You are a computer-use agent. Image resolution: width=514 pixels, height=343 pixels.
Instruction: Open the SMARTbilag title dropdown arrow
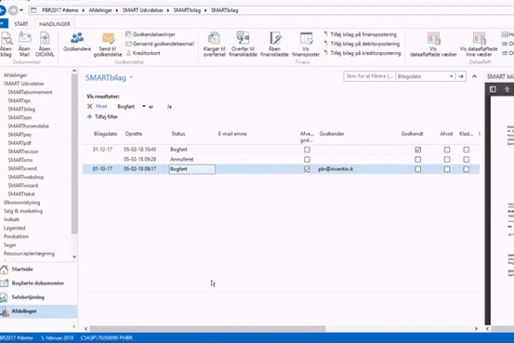pyautogui.click(x=131, y=77)
